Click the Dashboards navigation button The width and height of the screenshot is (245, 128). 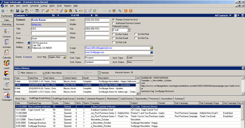coord(7,16)
